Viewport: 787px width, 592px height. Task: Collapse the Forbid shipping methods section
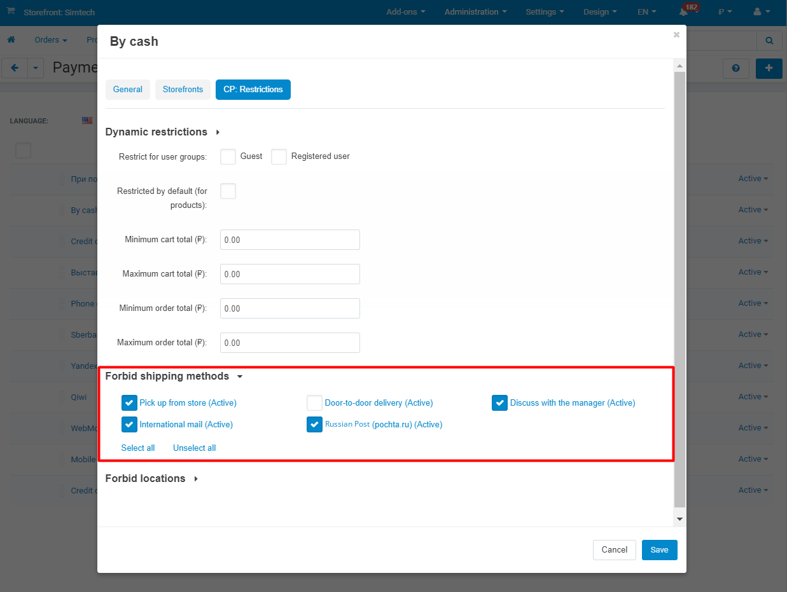[x=174, y=376]
